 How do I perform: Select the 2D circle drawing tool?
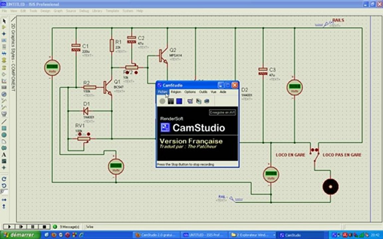coord(4,135)
